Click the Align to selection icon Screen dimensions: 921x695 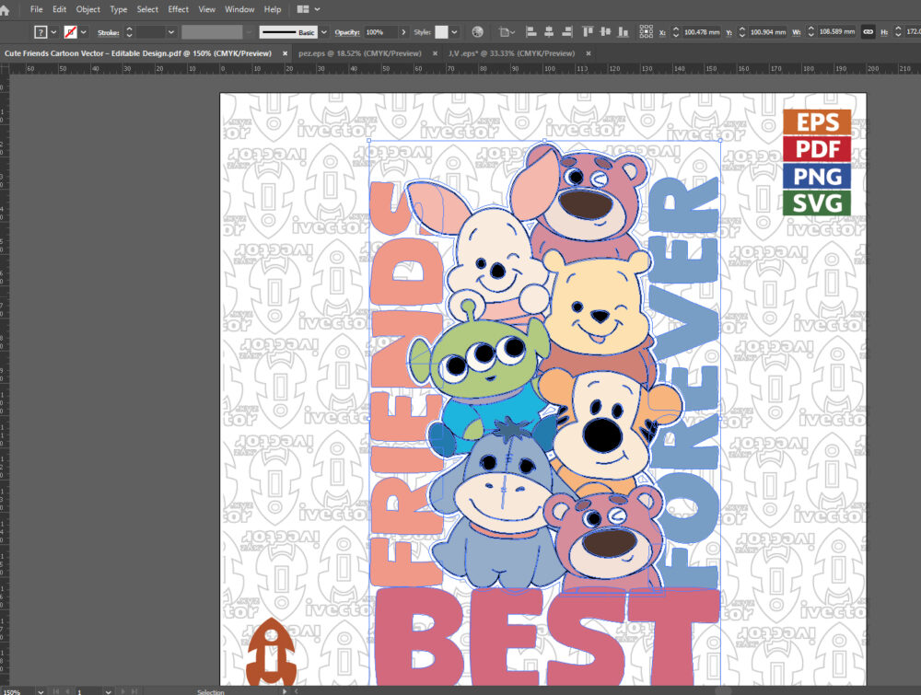pyautogui.click(x=507, y=32)
